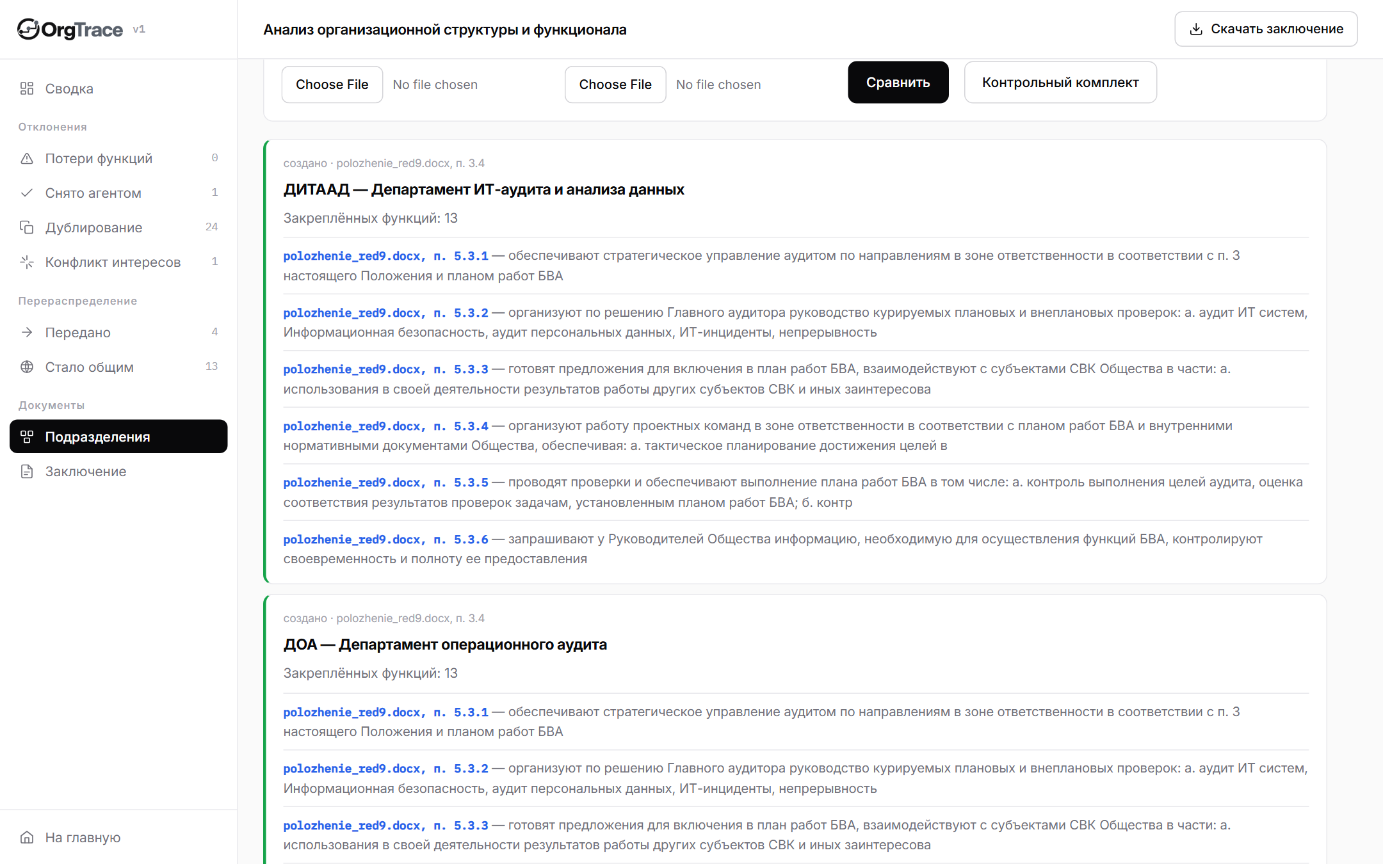Click the checkmark icon beside Снято агентом

pyautogui.click(x=27, y=193)
